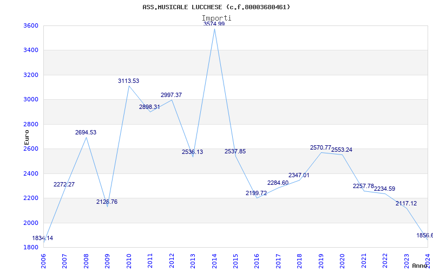Click data label 2284.60
This screenshot has width=433, height=271.
[278, 183]
